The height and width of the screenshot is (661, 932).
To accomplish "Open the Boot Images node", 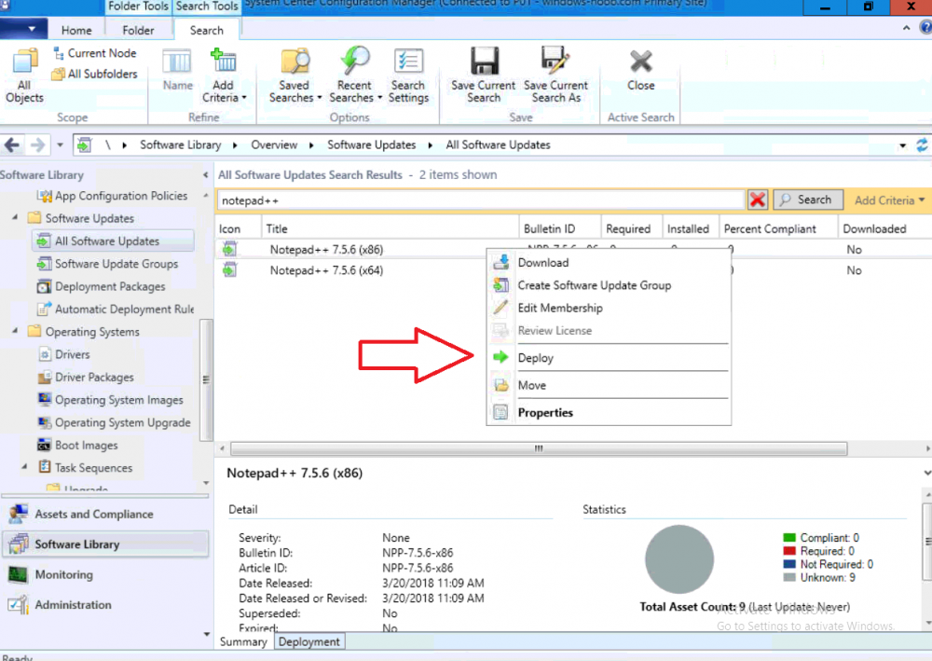I will point(78,446).
